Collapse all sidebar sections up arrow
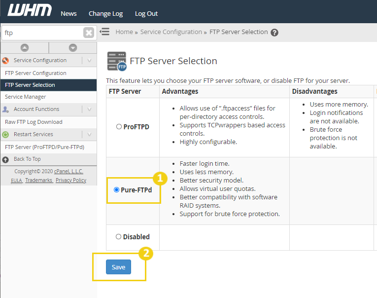The image size is (377, 298). (25, 48)
